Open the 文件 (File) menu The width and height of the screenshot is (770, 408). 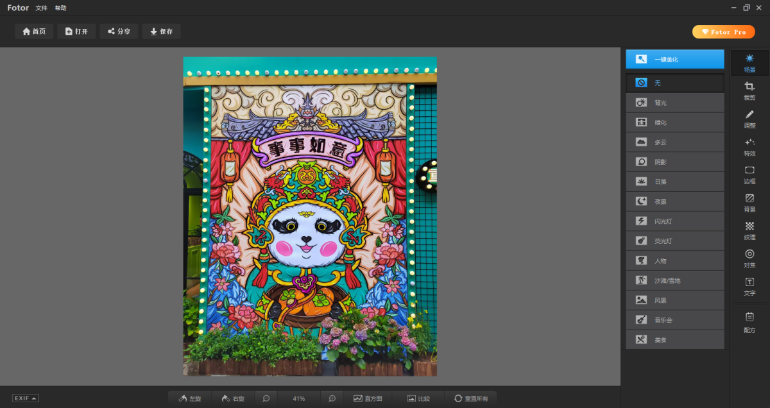tap(41, 8)
